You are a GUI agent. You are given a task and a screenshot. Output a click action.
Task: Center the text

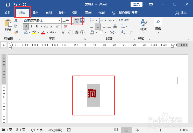(98, 26)
